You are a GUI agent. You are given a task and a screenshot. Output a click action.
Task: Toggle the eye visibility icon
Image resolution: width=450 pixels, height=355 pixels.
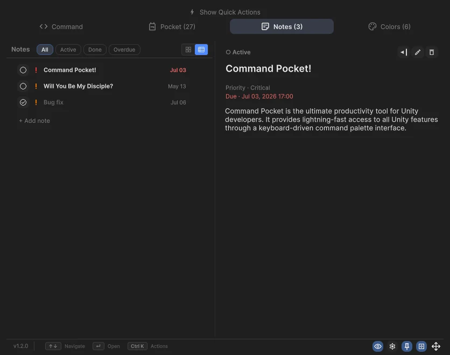coord(378,346)
